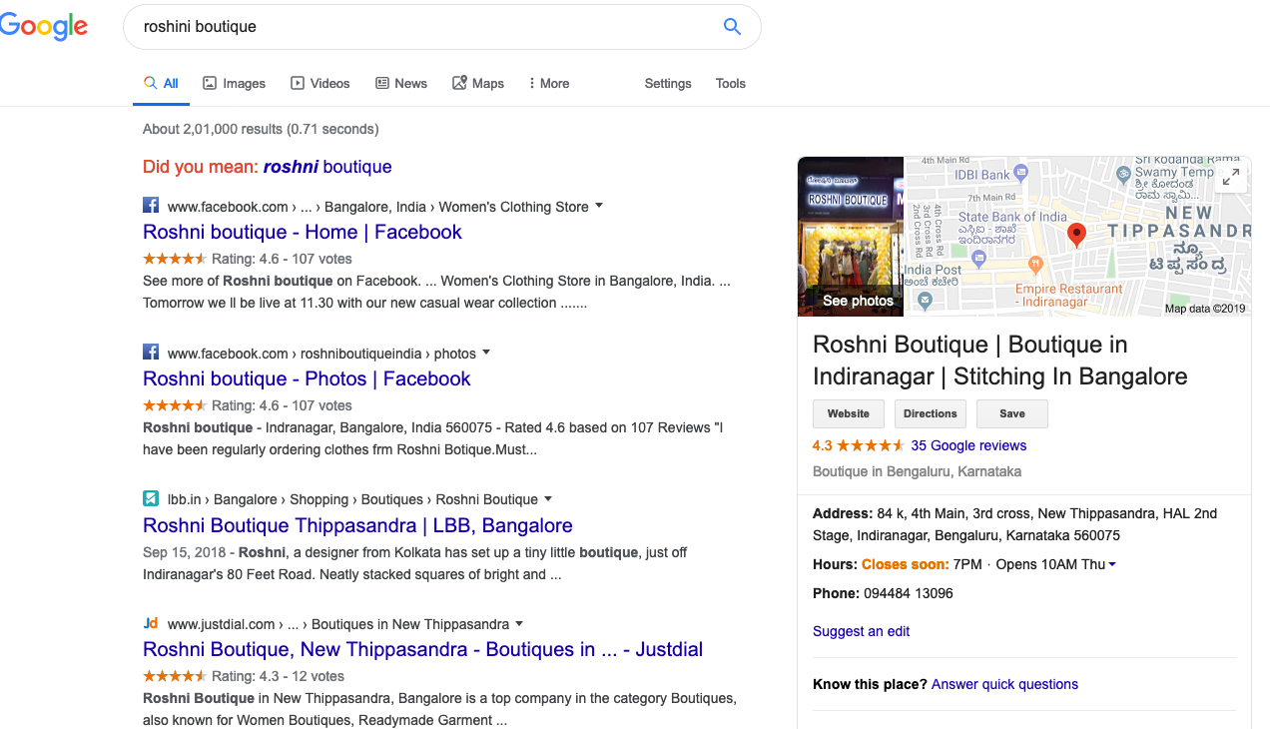Open search Tools

point(731,83)
